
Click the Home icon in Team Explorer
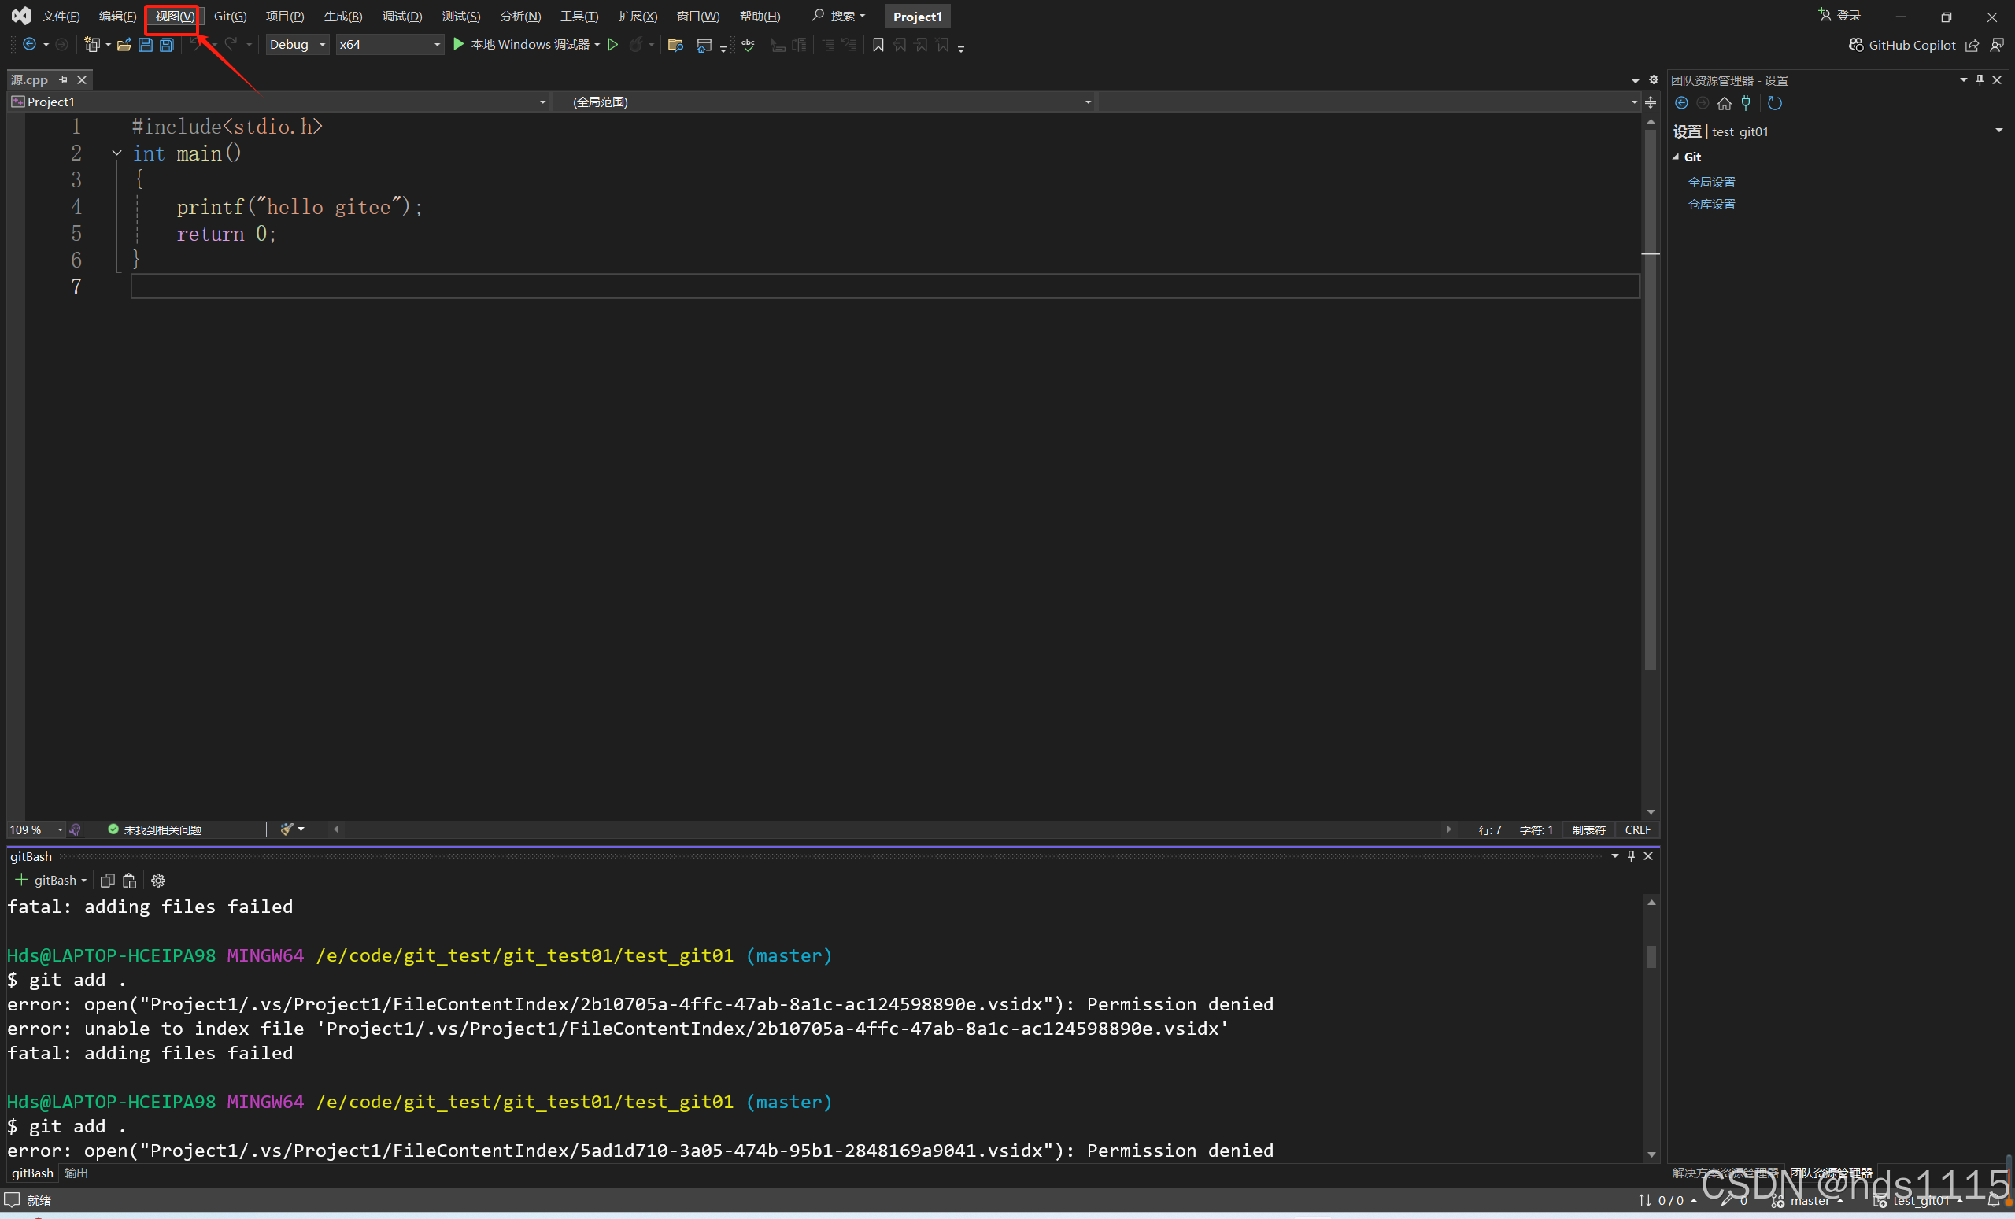[1725, 103]
